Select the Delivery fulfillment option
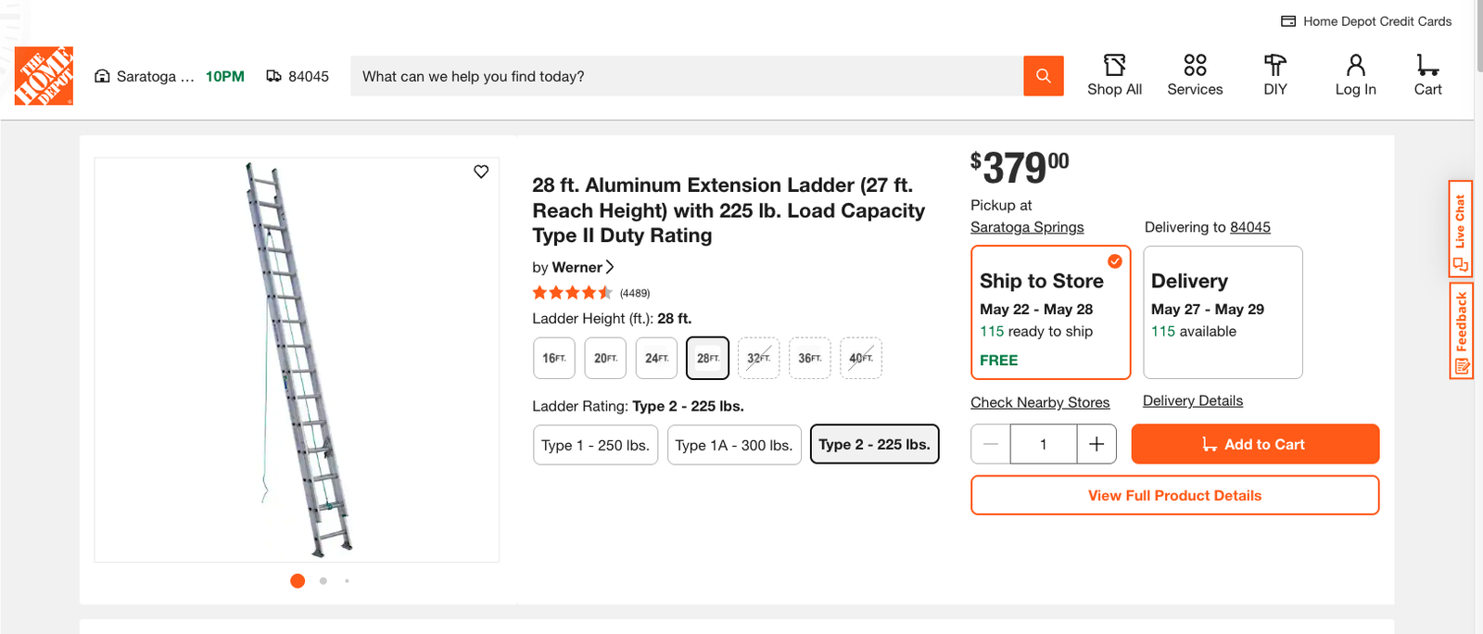 tap(1223, 312)
